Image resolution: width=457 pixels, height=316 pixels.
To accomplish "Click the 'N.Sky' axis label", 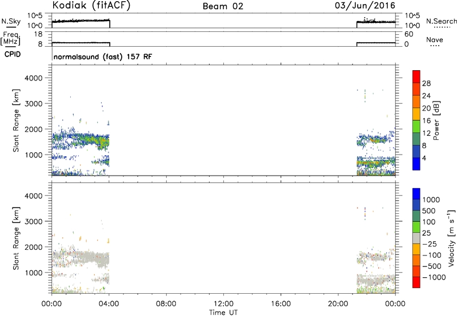I will [11, 21].
